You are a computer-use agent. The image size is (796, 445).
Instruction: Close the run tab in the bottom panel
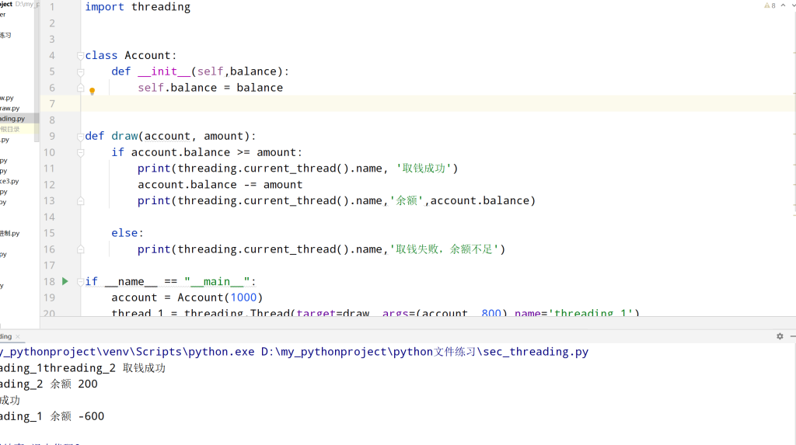[x=19, y=336]
